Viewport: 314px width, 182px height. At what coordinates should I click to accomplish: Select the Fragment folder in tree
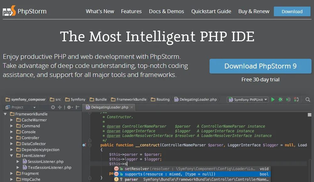click(27, 174)
